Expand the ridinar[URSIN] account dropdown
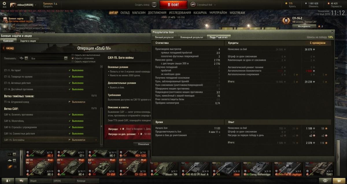 click(x=35, y=5)
